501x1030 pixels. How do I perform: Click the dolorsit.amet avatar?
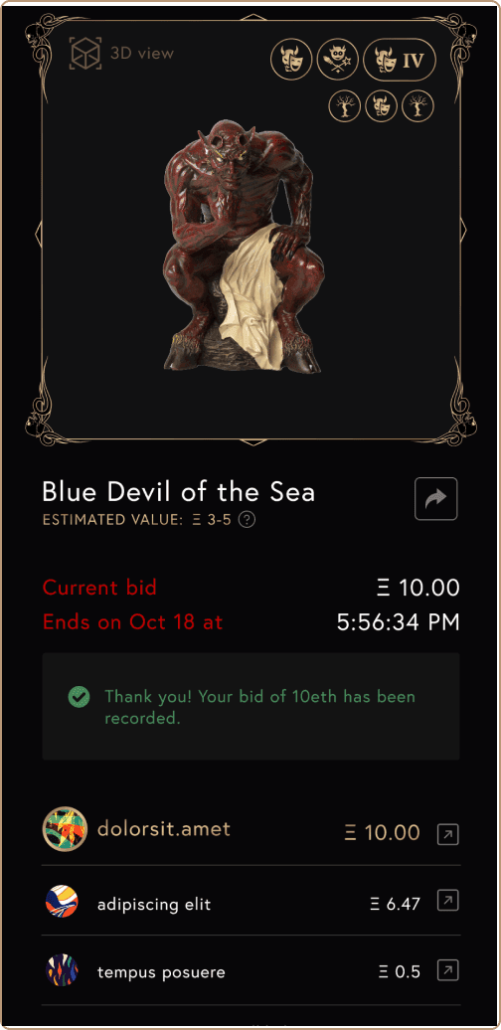(x=65, y=829)
